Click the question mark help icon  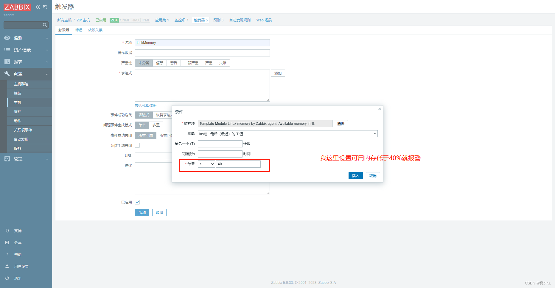[7, 254]
